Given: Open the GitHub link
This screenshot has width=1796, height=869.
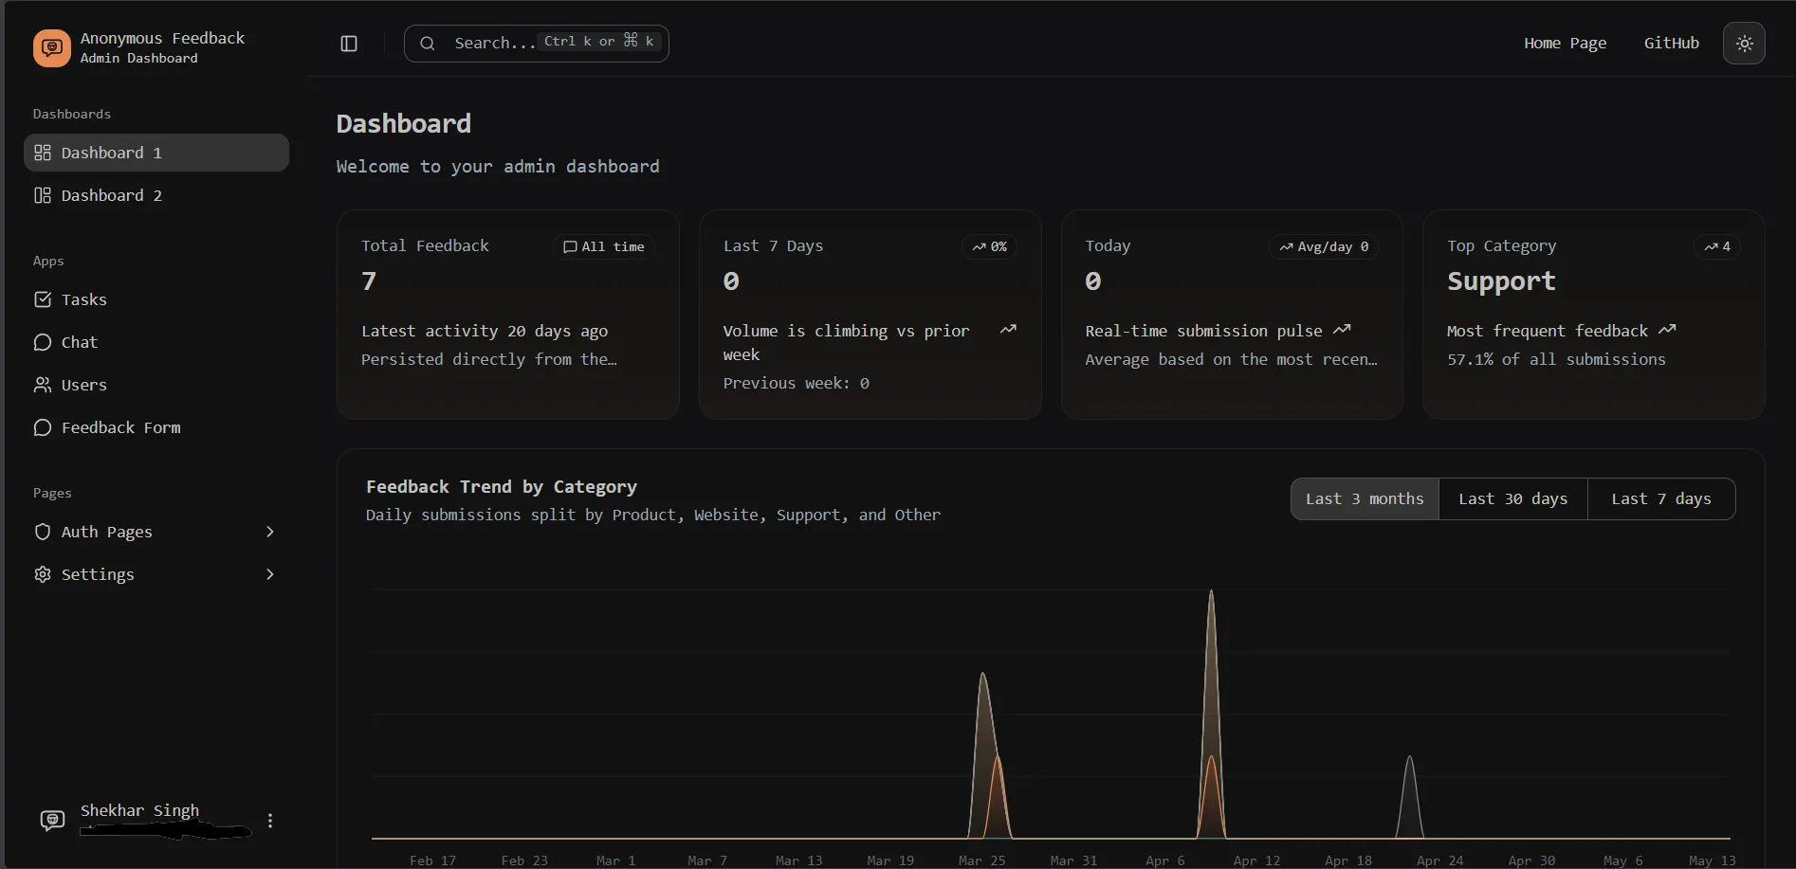Looking at the screenshot, I should [1671, 44].
